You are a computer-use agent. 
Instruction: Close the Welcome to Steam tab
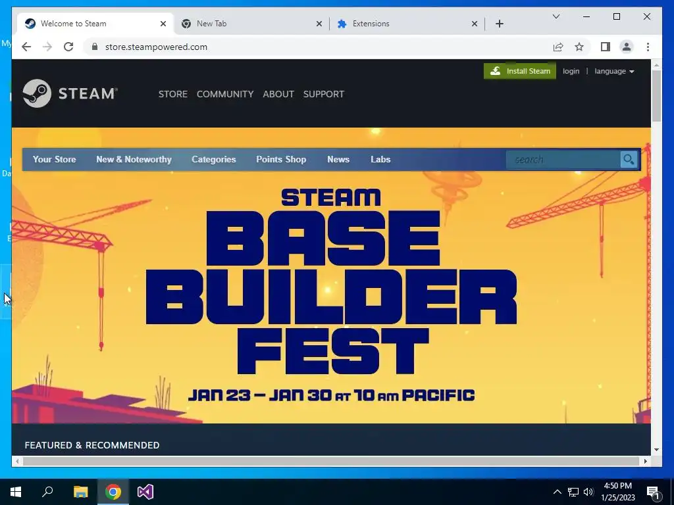[x=163, y=24]
